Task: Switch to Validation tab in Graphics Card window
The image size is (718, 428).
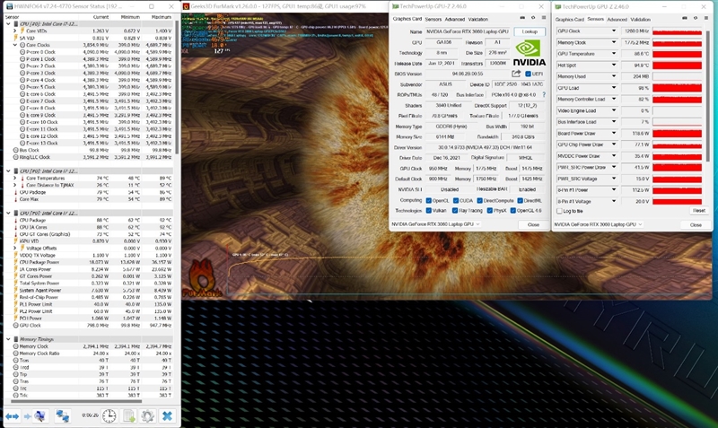Action: click(x=478, y=19)
